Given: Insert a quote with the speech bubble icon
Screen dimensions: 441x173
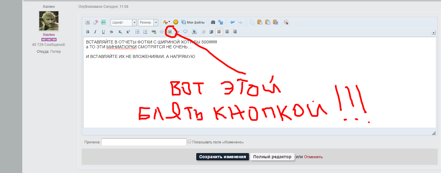Looking at the screenshot, I should [185, 32].
